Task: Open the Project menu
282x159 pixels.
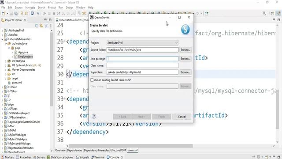Action: pyautogui.click(x=52, y=8)
